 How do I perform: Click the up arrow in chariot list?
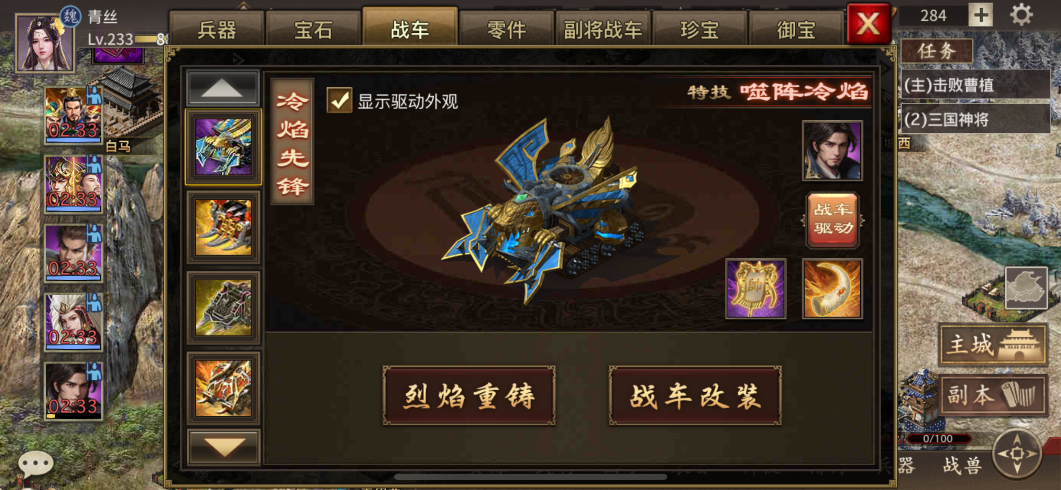223,88
